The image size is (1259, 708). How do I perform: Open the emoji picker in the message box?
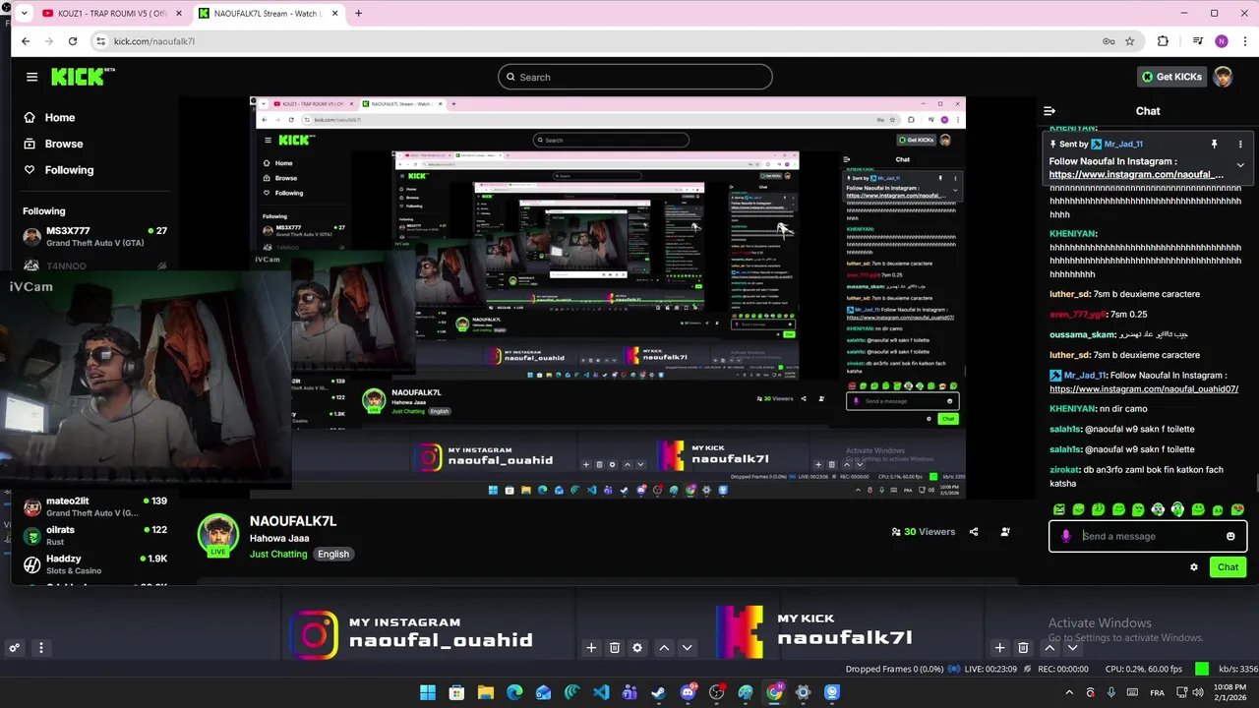pyautogui.click(x=1230, y=536)
